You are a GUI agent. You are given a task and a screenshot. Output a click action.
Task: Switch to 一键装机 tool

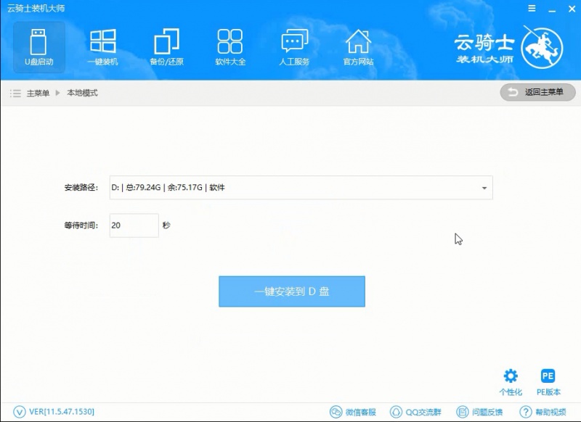click(102, 47)
